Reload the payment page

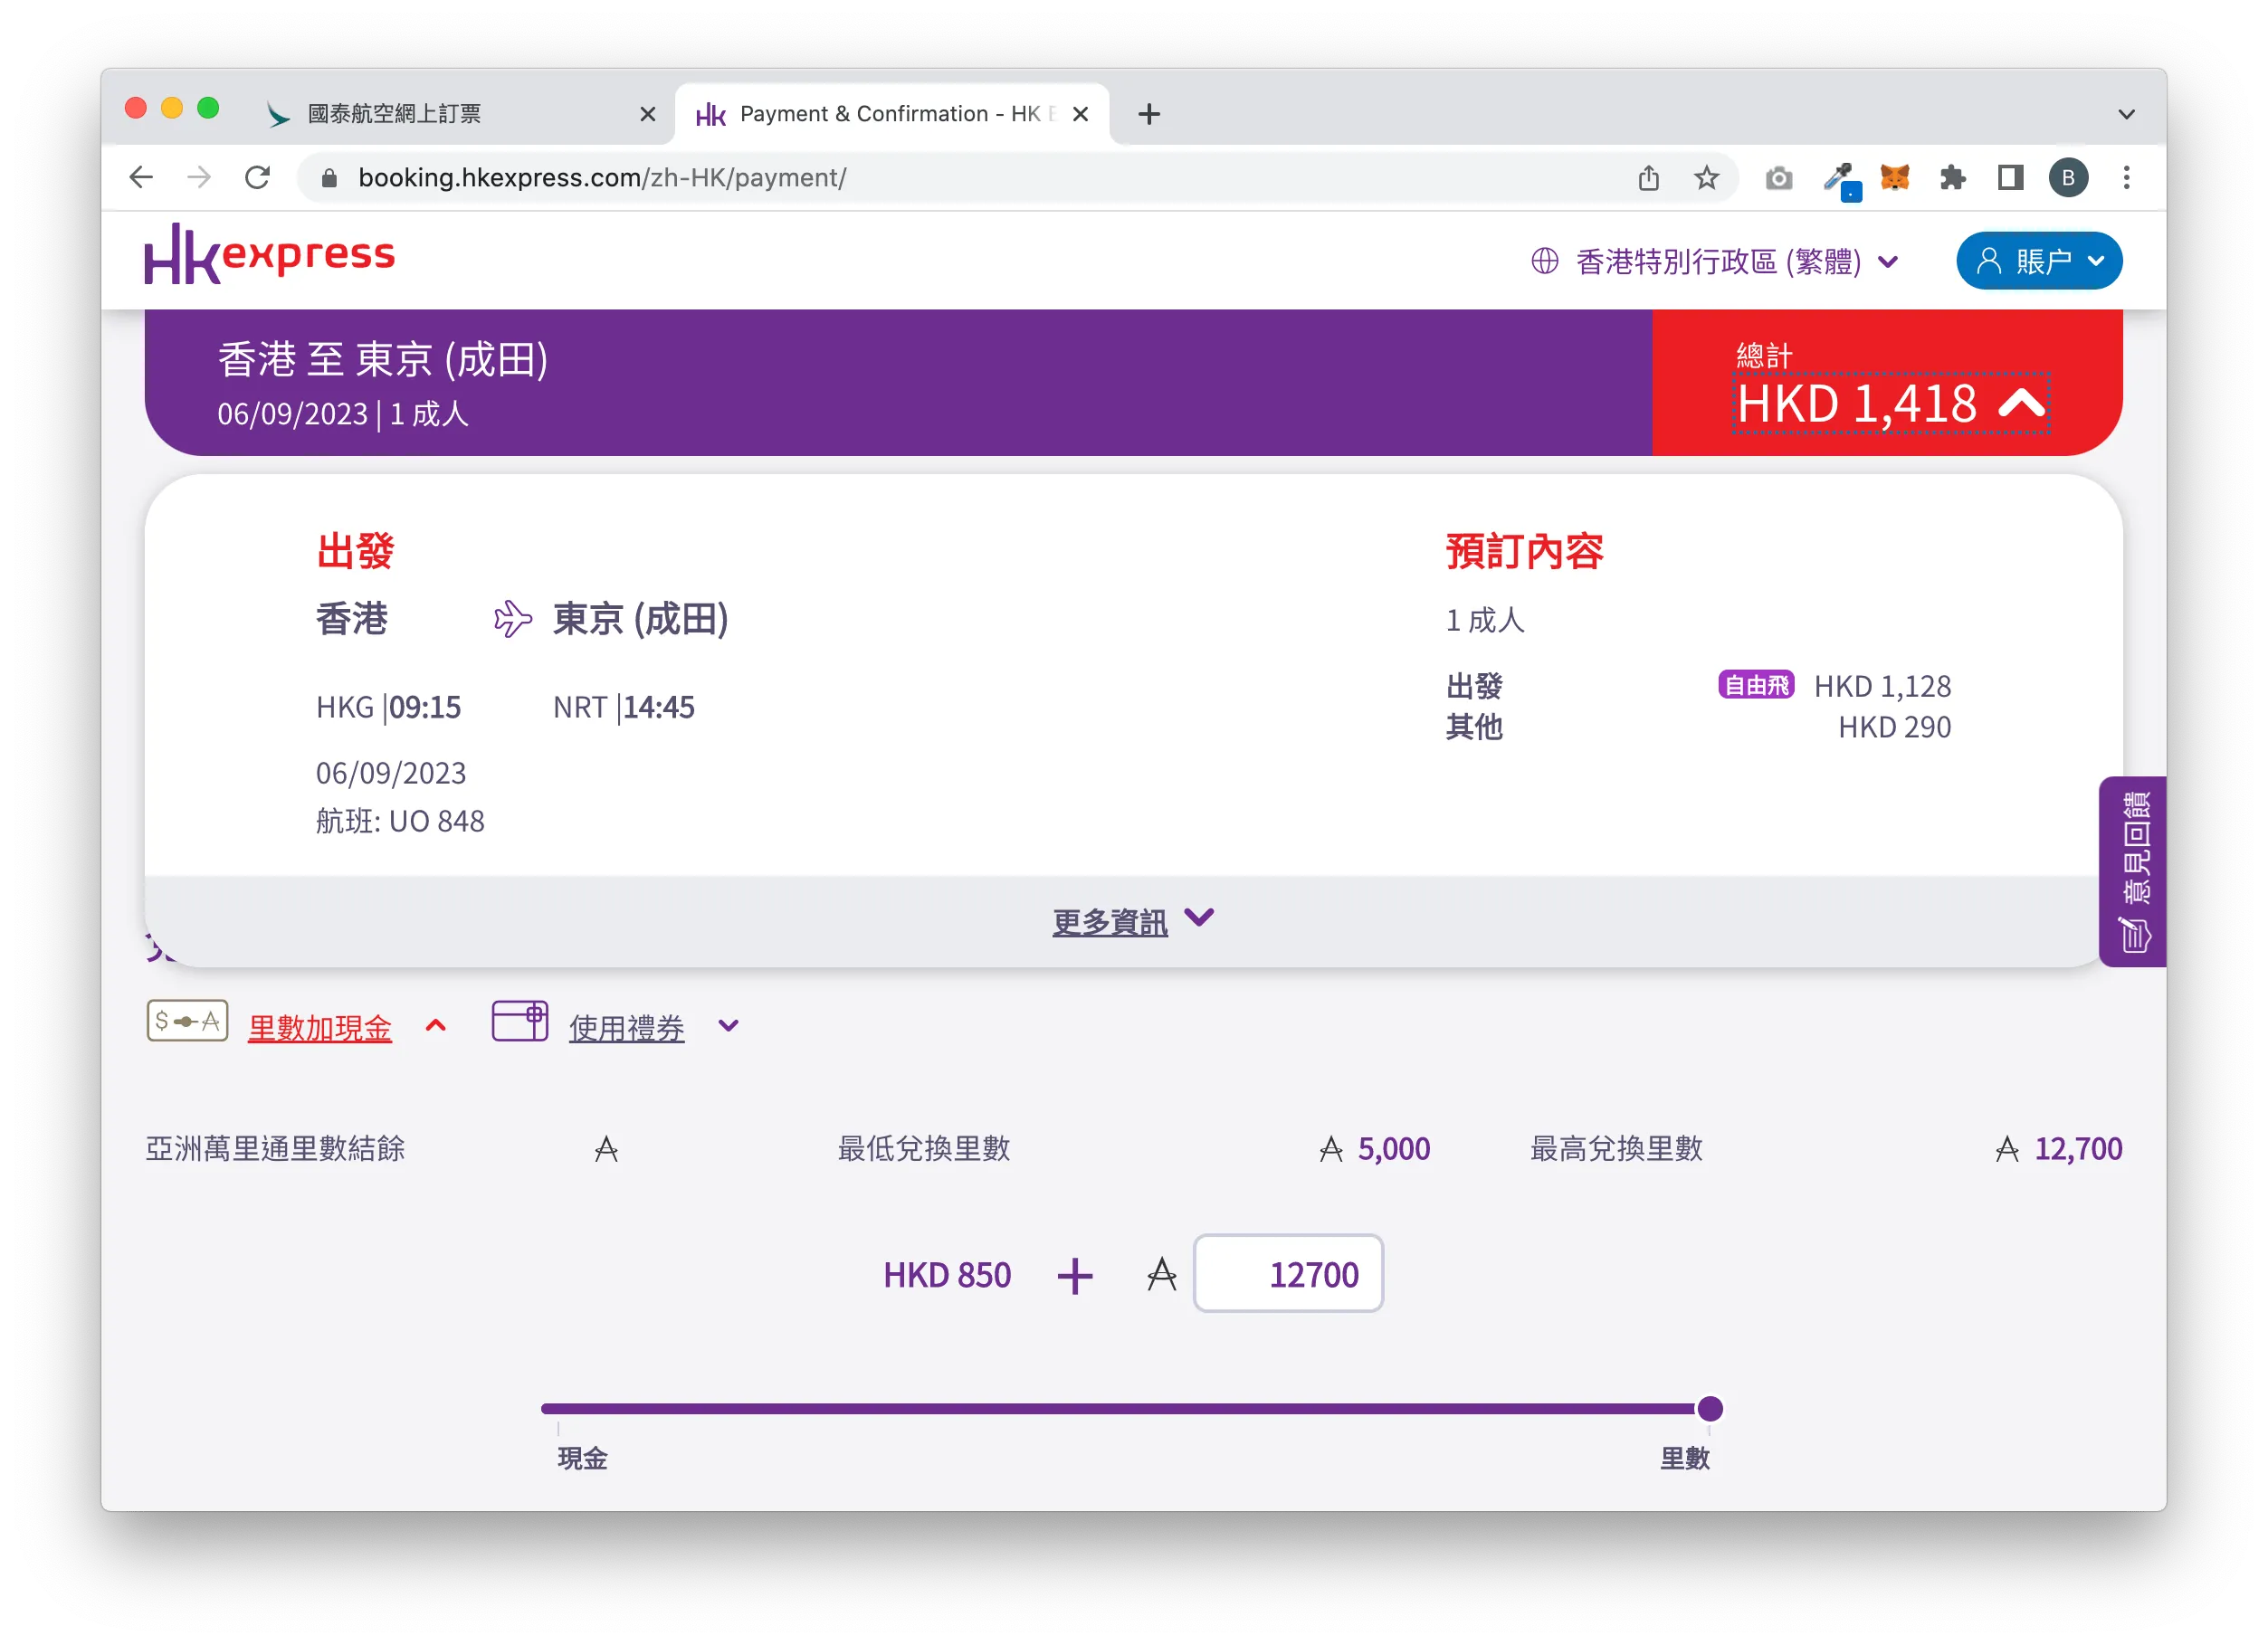[x=257, y=177]
